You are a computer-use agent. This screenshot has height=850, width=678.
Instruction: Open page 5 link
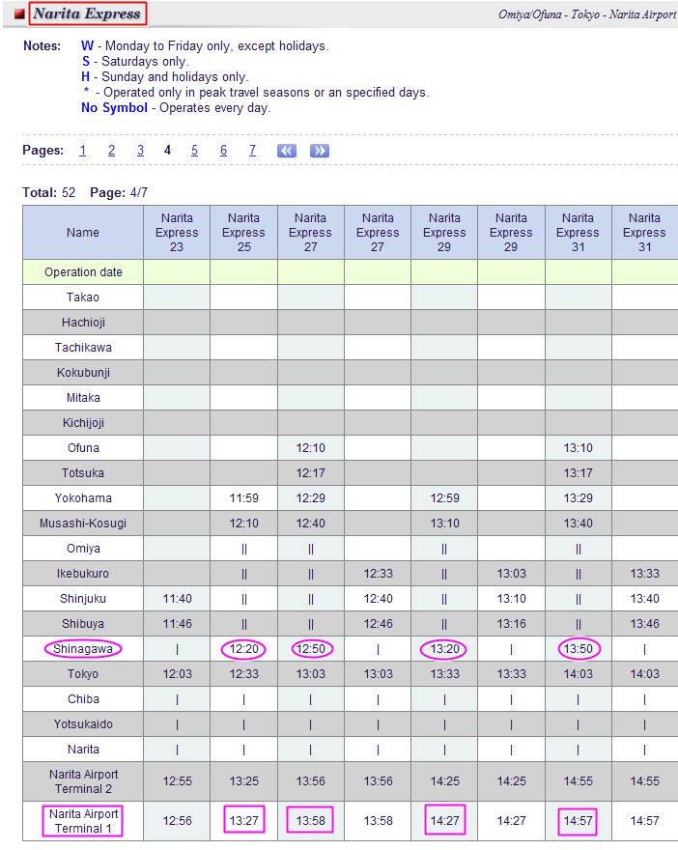[x=194, y=150]
